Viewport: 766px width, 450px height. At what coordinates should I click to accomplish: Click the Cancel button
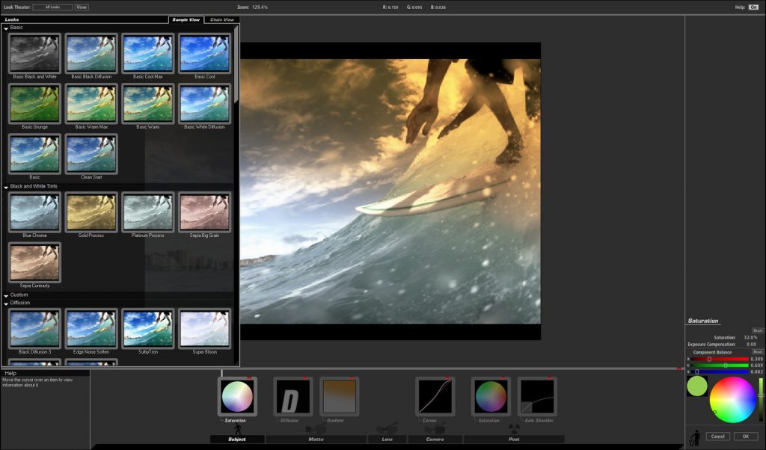coord(717,437)
